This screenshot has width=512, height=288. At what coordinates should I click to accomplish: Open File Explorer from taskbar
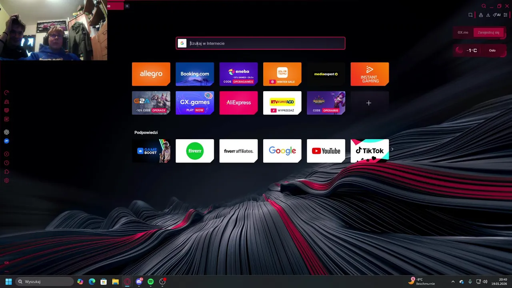pyautogui.click(x=115, y=282)
